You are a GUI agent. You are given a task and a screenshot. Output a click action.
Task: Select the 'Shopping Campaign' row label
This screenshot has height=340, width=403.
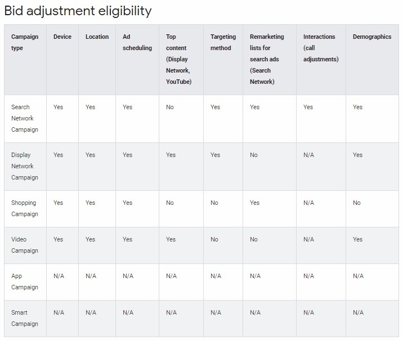25,208
